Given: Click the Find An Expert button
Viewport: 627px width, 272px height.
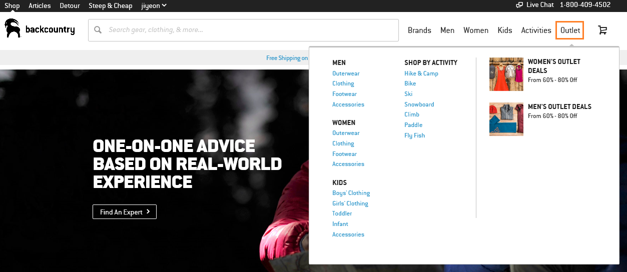Looking at the screenshot, I should pos(125,212).
